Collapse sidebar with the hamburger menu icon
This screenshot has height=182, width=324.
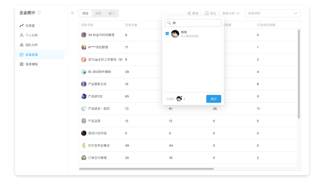click(73, 13)
